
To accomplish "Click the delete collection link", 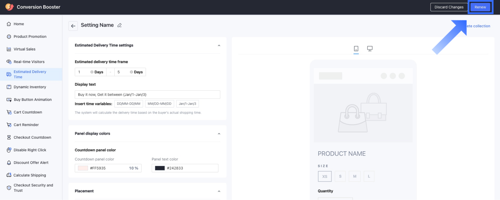I will [479, 26].
